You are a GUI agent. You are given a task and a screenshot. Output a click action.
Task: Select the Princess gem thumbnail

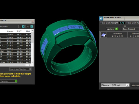coord(104,35)
